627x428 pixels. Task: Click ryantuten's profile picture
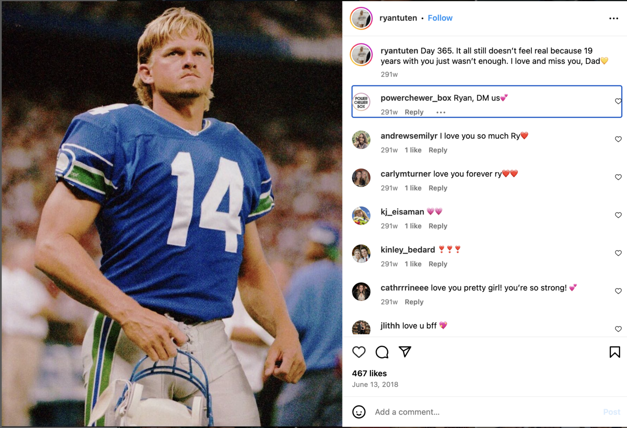(361, 18)
